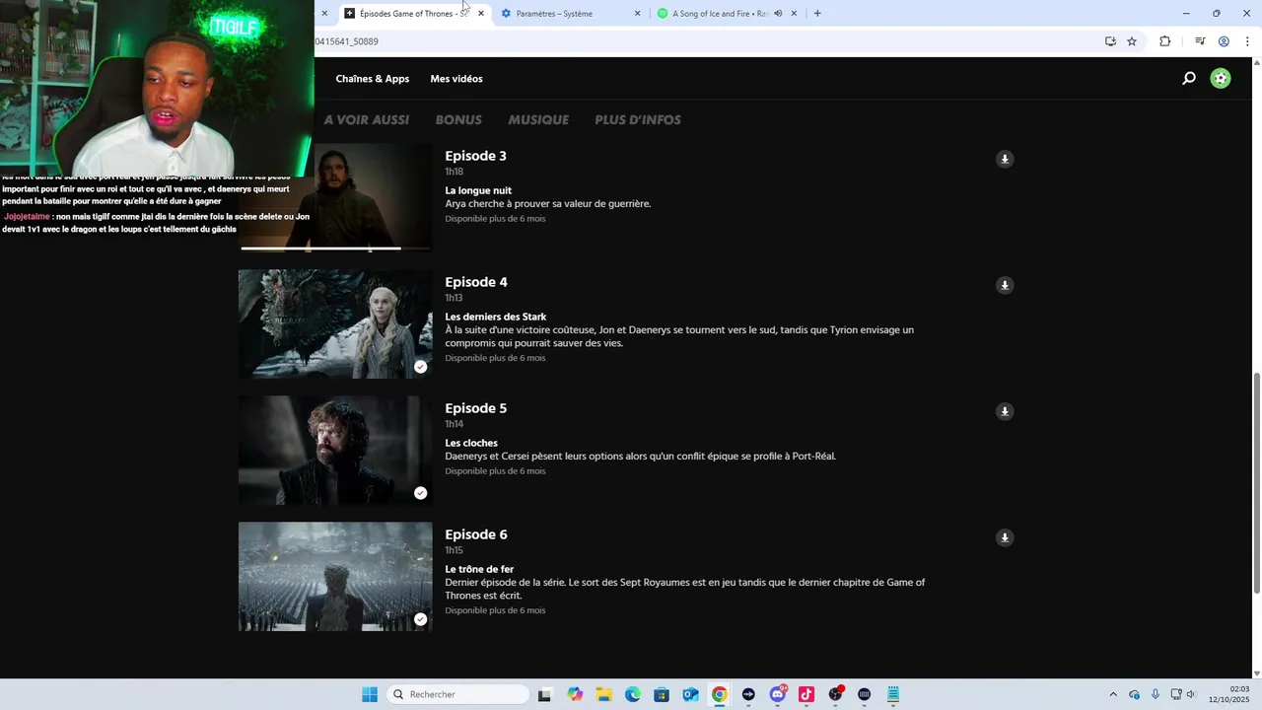Open the Episode 5 title link
The width and height of the screenshot is (1262, 710).
475,408
